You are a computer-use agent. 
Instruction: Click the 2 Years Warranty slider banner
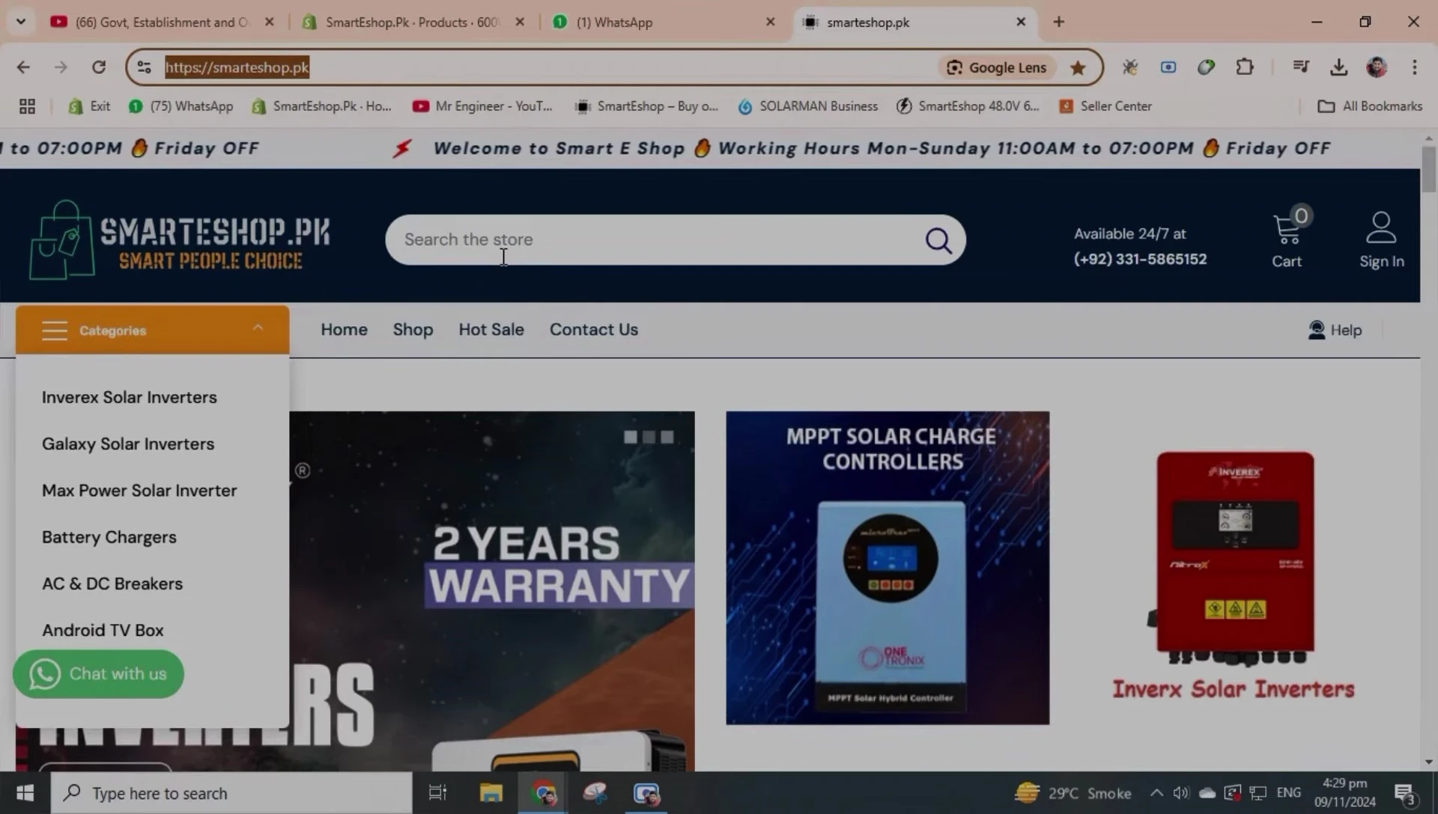click(492, 591)
